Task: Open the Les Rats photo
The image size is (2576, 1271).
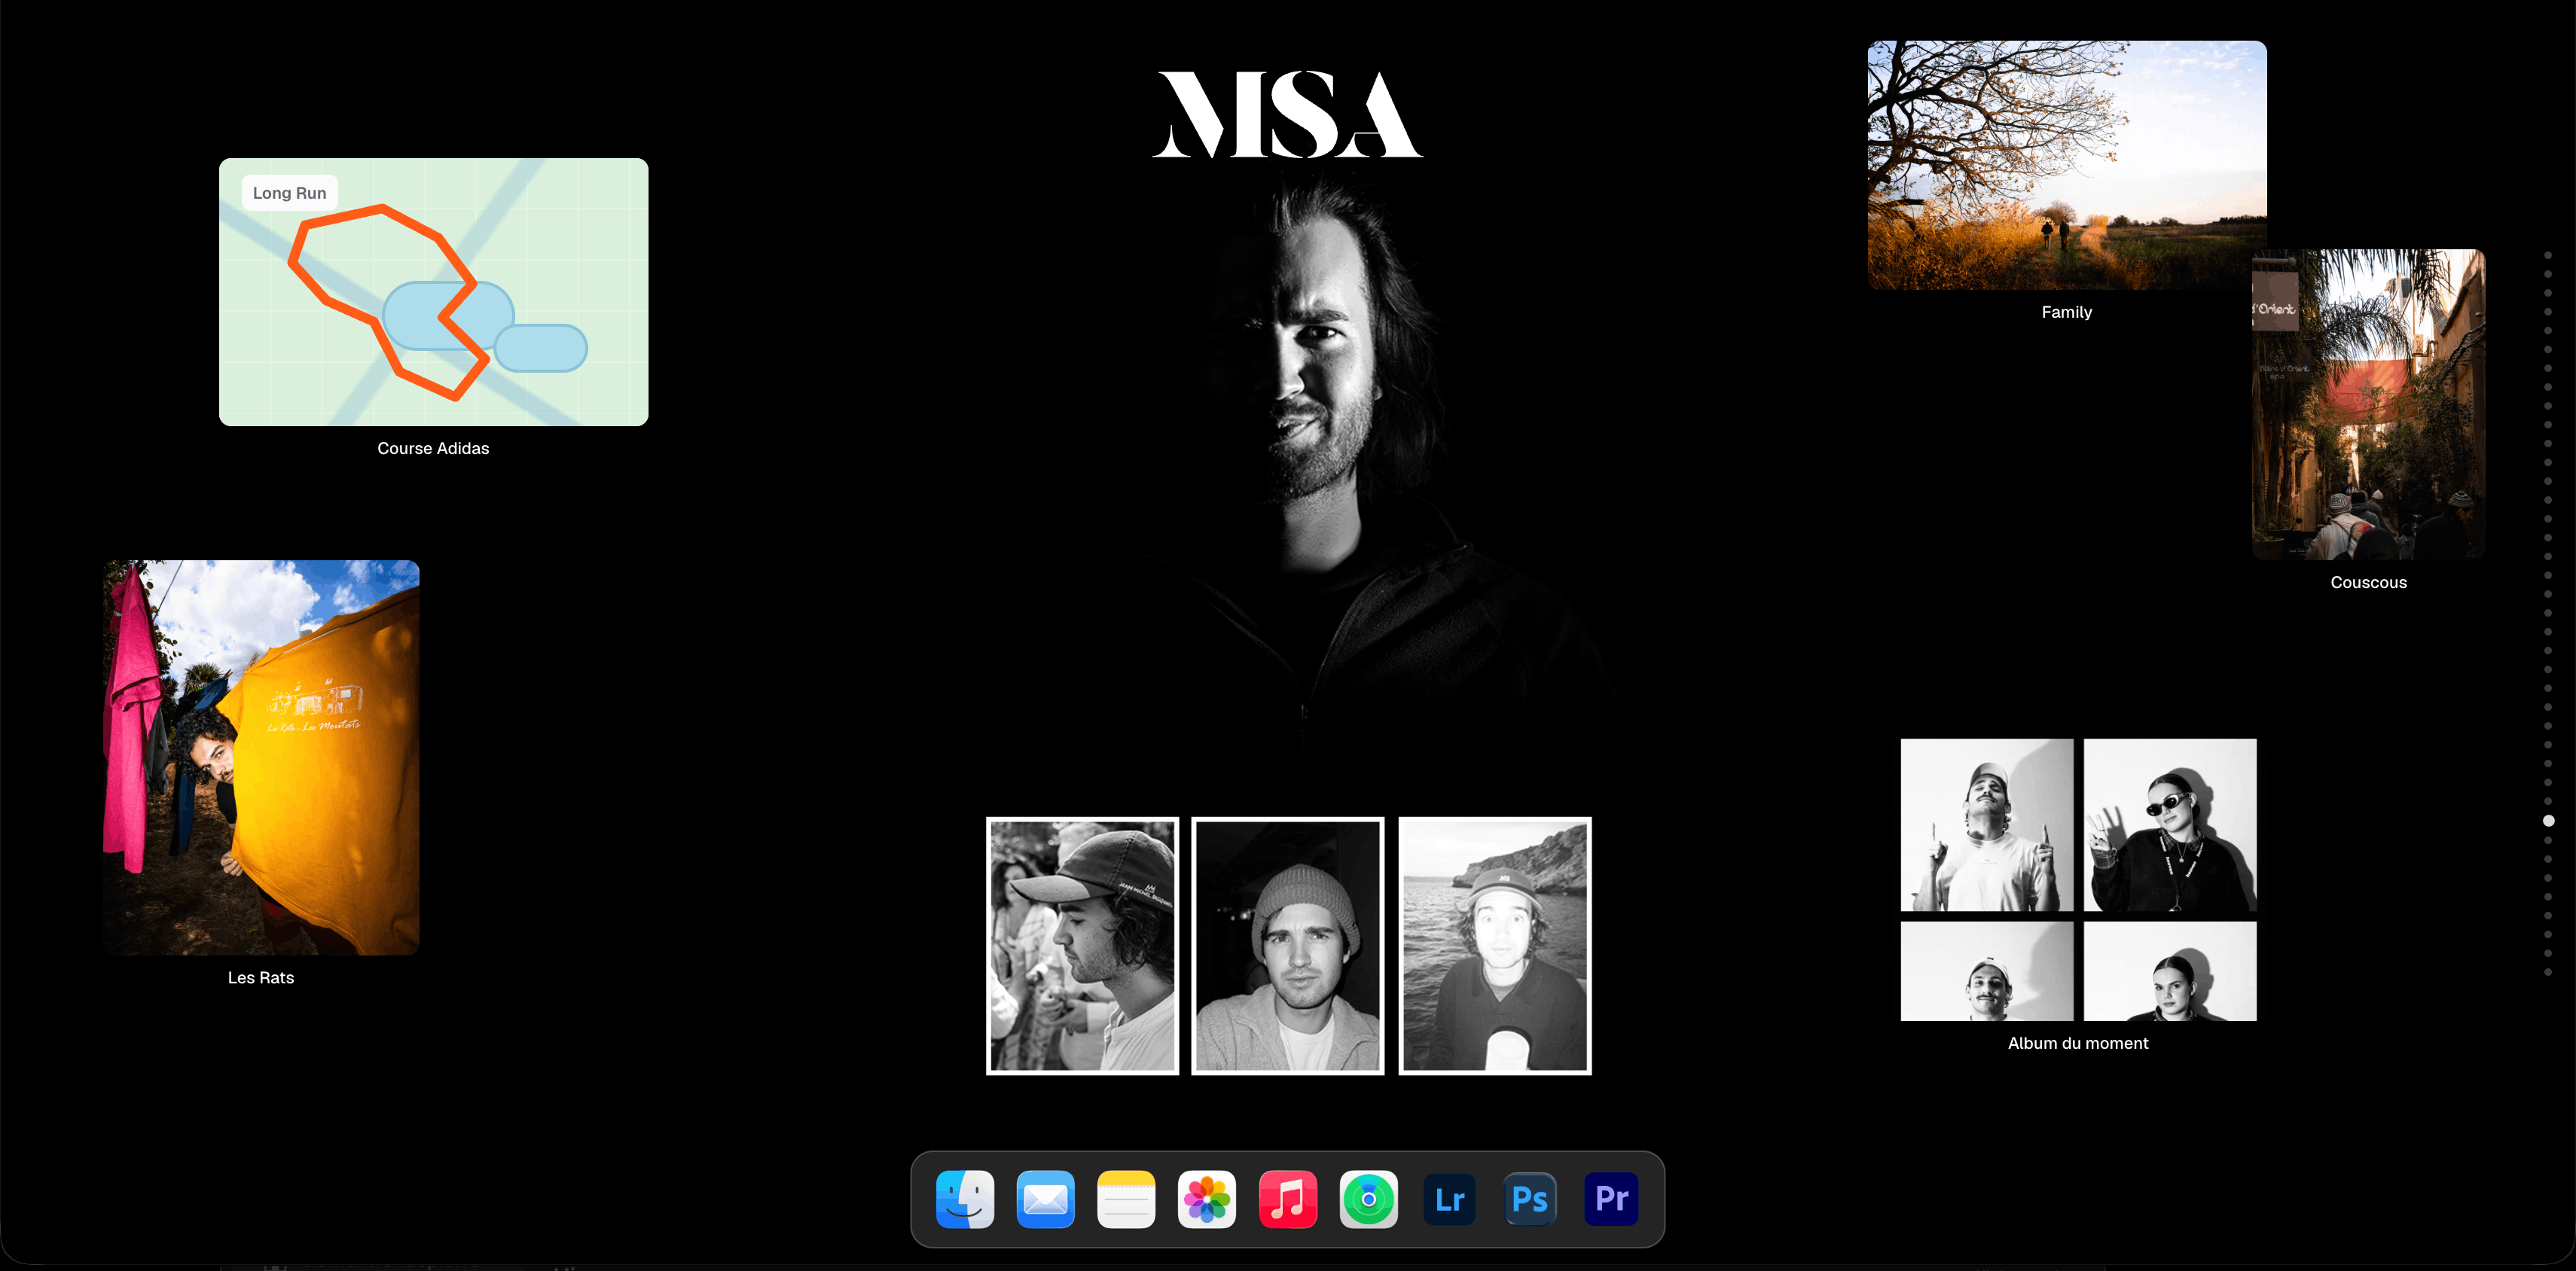Action: 261,757
